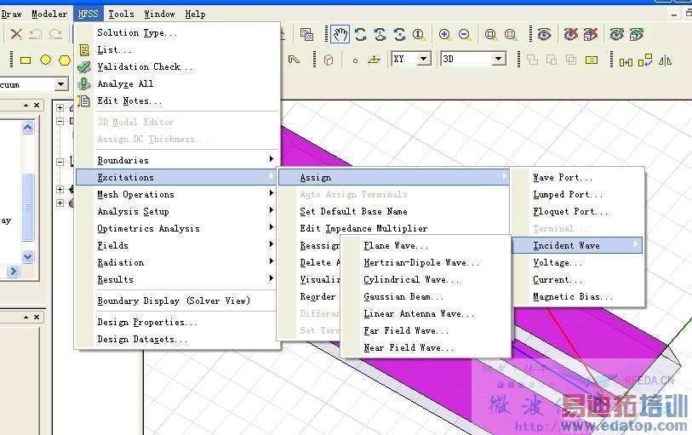The width and height of the screenshot is (692, 435).
Task: Expand the Mesh Operations submenu
Action: (178, 194)
